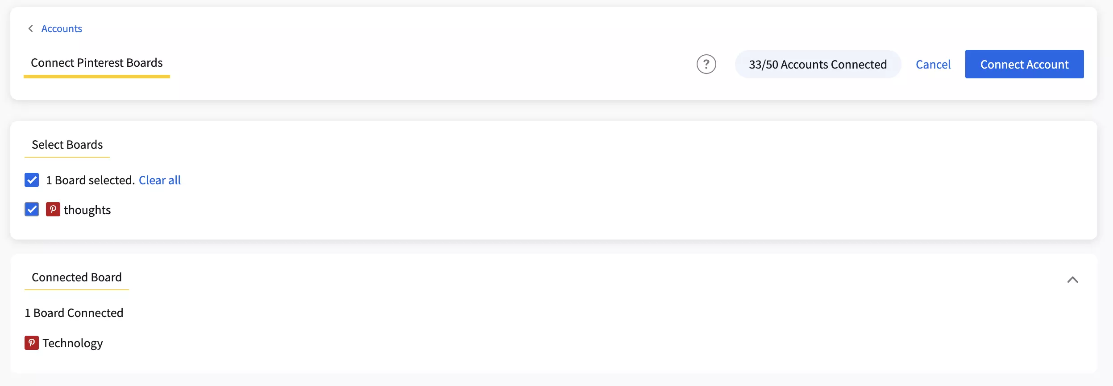
Task: Deselect the 1 Board selected checkbox
Action: [32, 180]
